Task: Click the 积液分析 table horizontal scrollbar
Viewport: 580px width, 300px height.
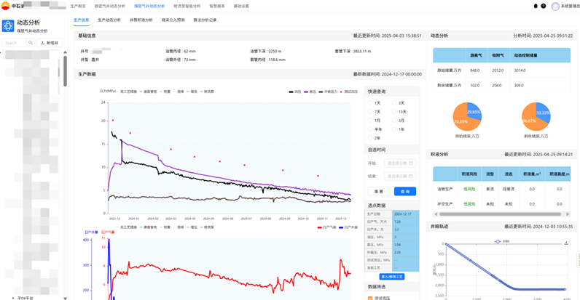Action: (x=500, y=214)
